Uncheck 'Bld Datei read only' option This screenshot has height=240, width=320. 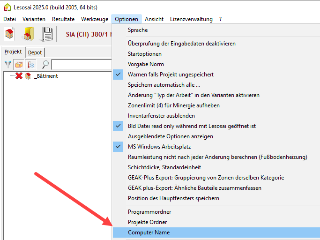coord(192,126)
